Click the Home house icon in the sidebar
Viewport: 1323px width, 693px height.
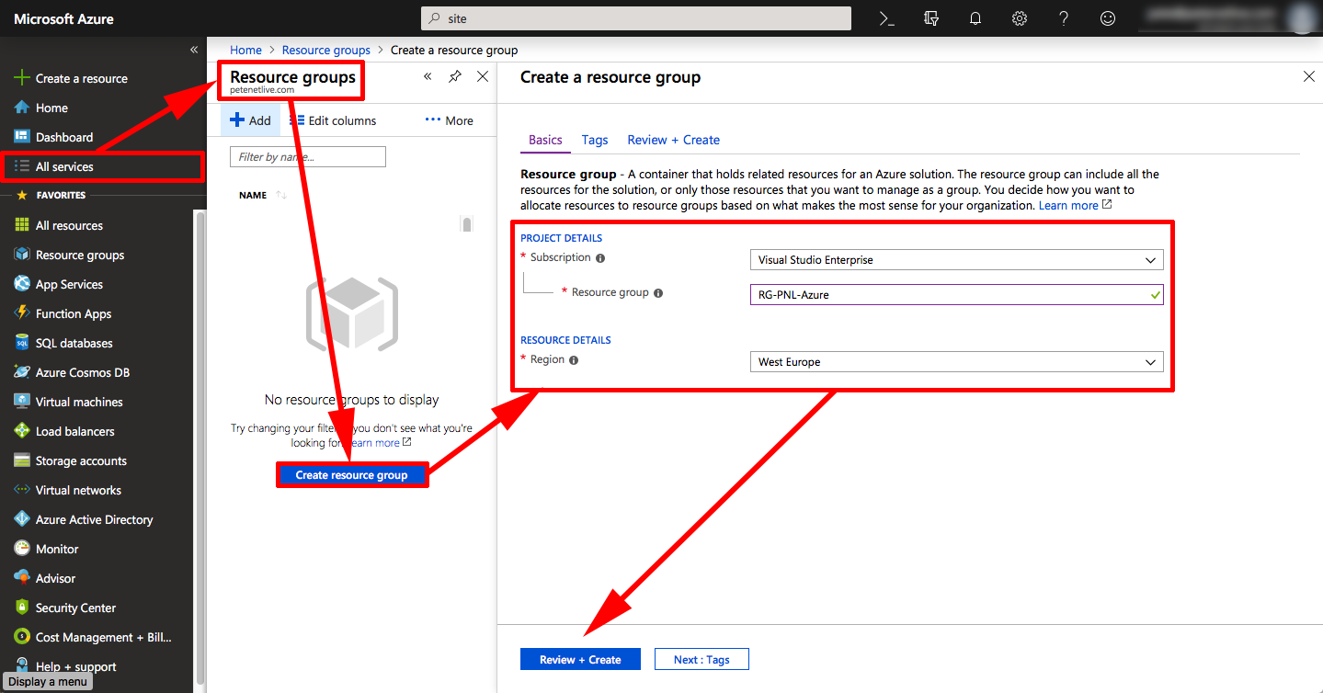pyautogui.click(x=22, y=108)
